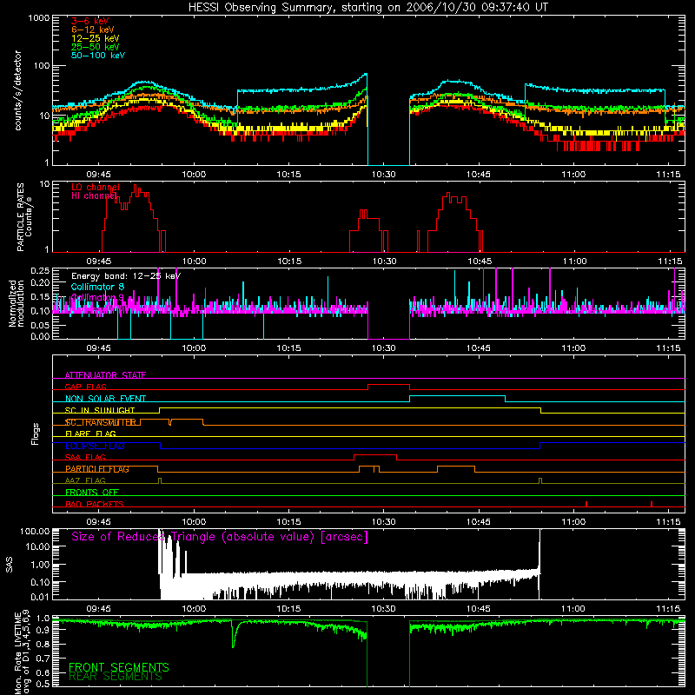Screen dimensions: 695x695
Task: Click the NON_SOLAR_EVENT flag label
Action: pos(105,399)
